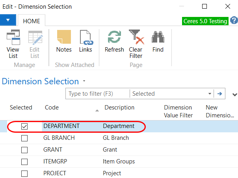Enable the ITEMGRP checkbox
238x178 pixels.
pyautogui.click(x=24, y=162)
